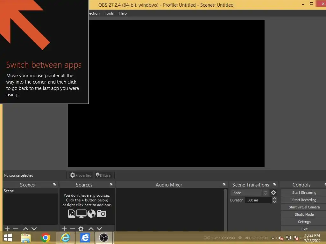This screenshot has width=326, height=244.
Task: Remove selected scene with minus icon
Action: point(16,229)
